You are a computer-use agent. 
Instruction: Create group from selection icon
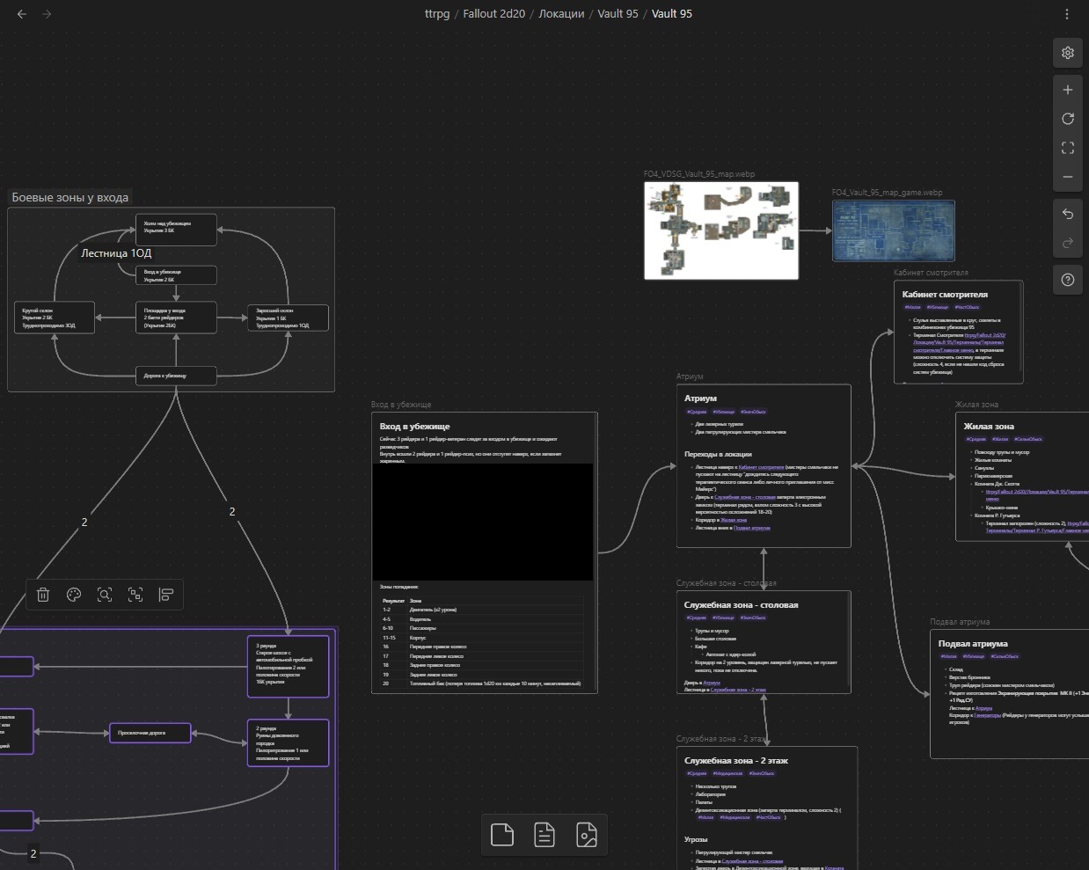point(135,595)
